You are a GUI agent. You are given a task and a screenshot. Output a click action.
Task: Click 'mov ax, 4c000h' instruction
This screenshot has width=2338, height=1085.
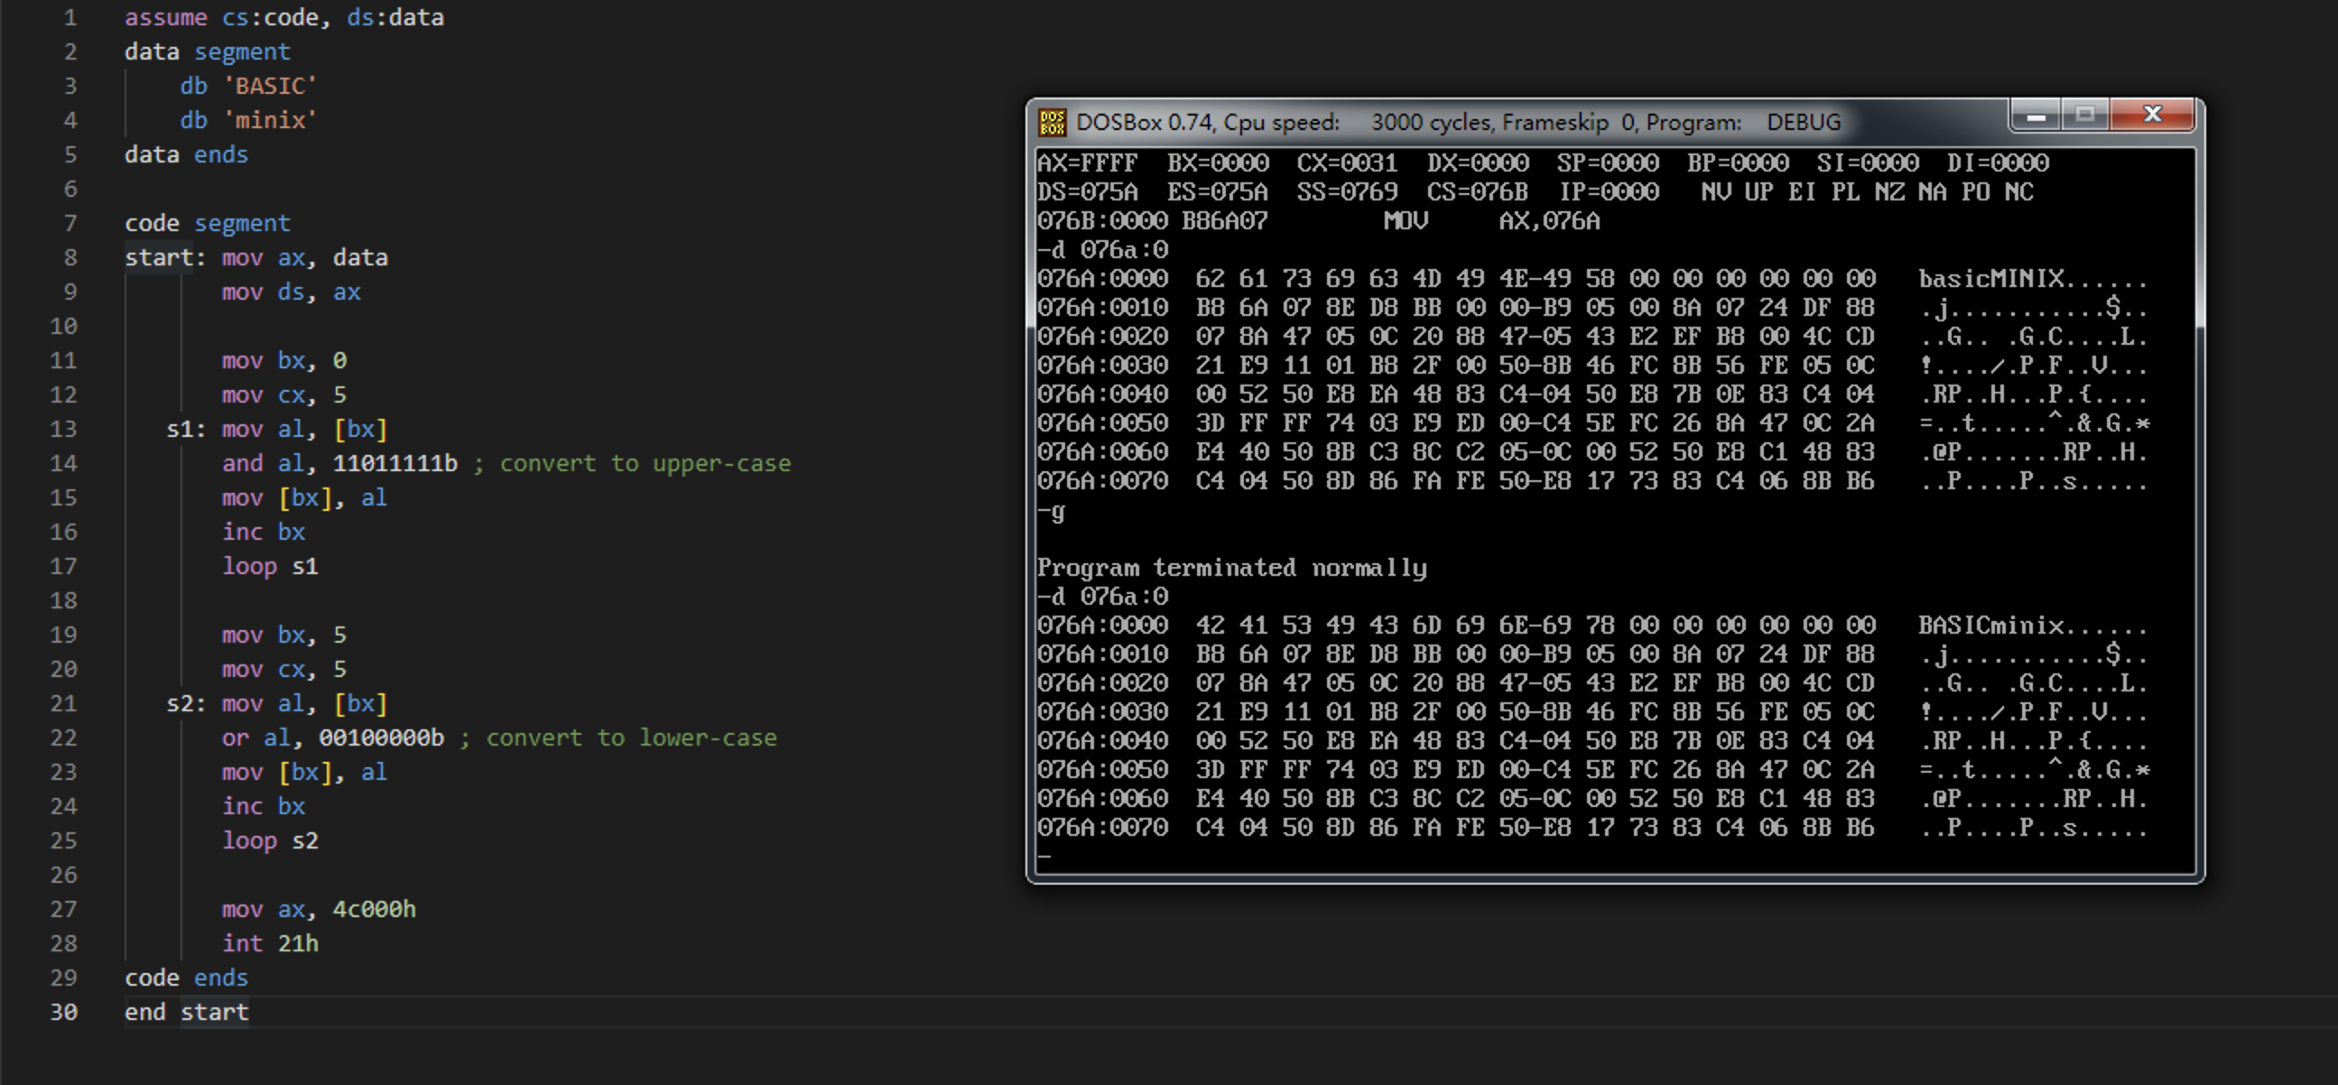320,909
